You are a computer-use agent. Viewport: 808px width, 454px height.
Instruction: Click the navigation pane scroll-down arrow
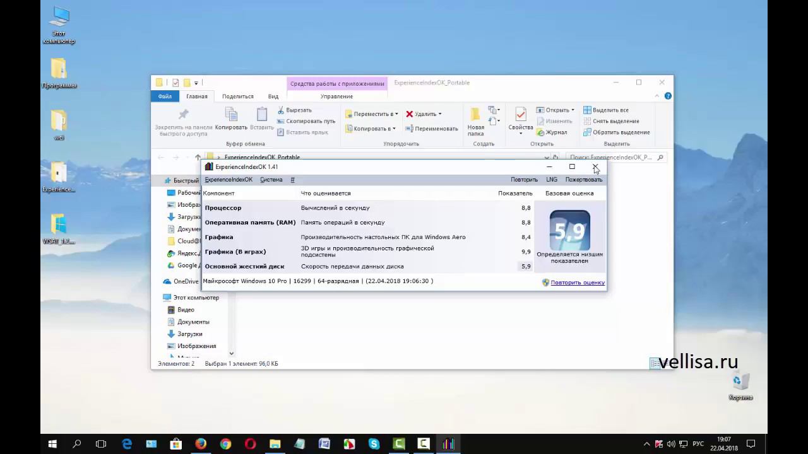tap(232, 354)
